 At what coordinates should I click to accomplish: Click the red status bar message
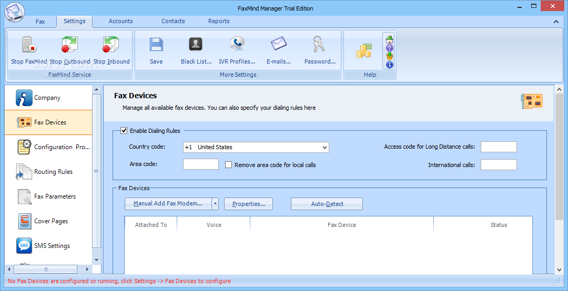pyautogui.click(x=119, y=281)
